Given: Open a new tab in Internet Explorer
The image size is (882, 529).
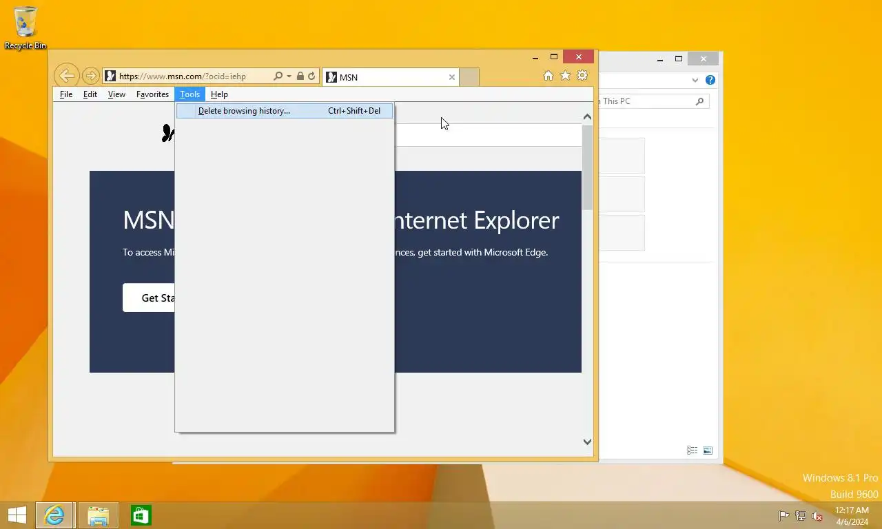Looking at the screenshot, I should click(x=469, y=77).
